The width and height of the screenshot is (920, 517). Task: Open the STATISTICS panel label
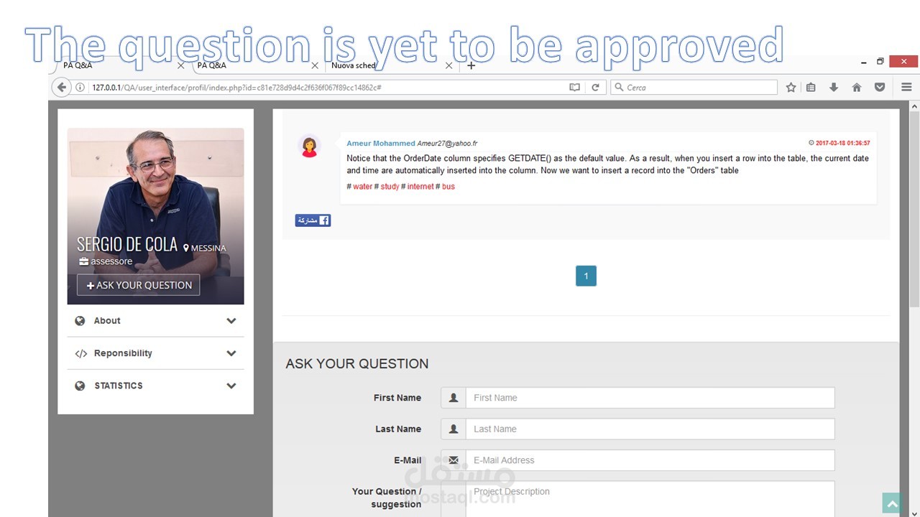[x=119, y=386]
